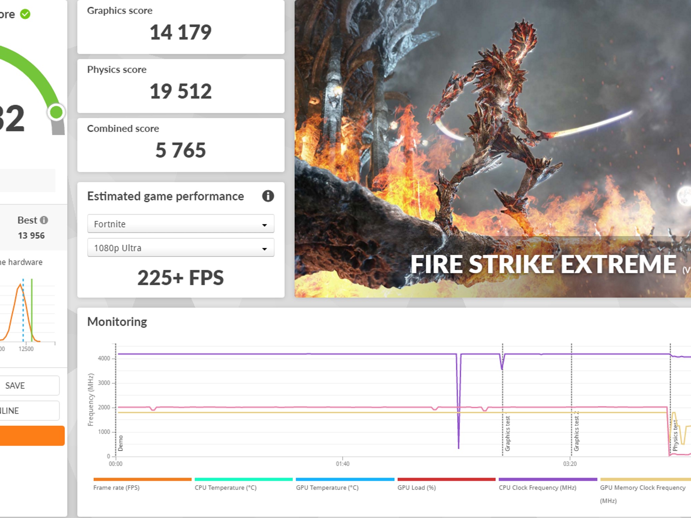Screen dimensions: 691x518
Task: Expand the resolution dropdown chevron arrow
Action: click(265, 248)
